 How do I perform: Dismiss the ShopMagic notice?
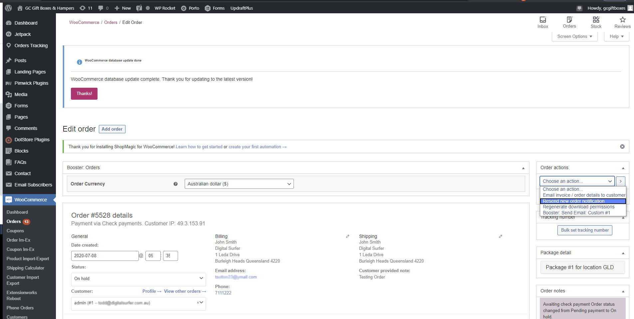(622, 147)
